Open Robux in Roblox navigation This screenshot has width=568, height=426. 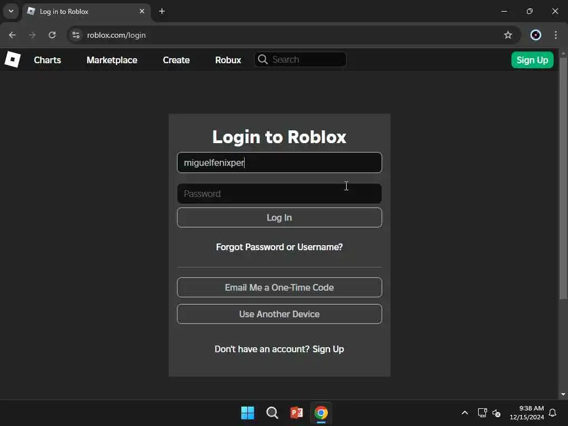pos(228,60)
